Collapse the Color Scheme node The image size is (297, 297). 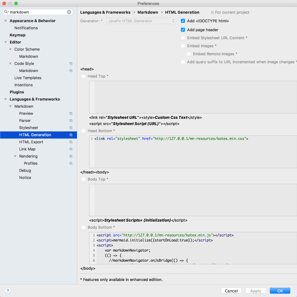tap(10, 49)
